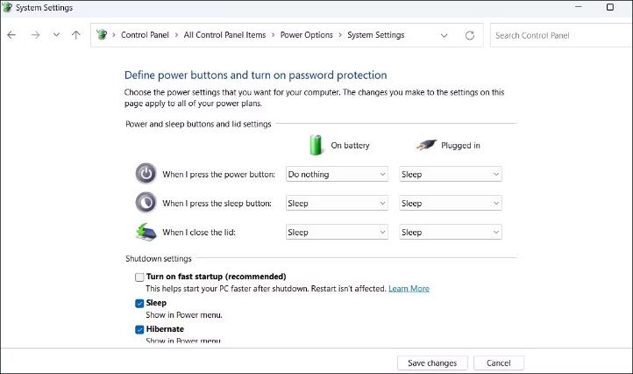This screenshot has height=374, width=633.
Task: Go to Power Options breadcrumb
Action: 306,35
